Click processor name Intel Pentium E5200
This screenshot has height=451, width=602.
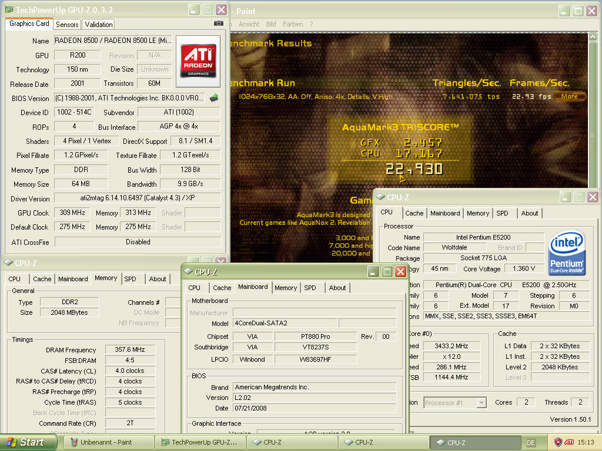pyautogui.click(x=483, y=237)
